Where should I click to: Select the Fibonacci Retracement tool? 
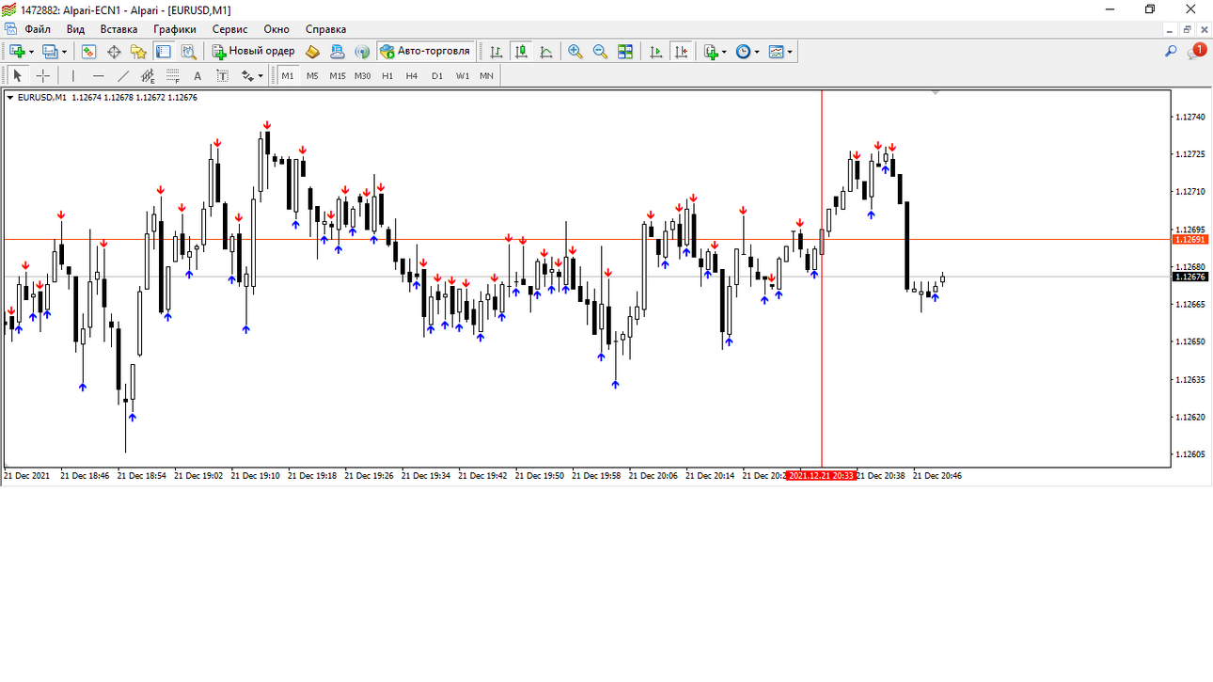[172, 76]
